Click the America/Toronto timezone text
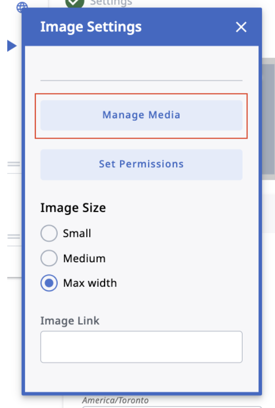The width and height of the screenshot is (275, 408). [x=115, y=400]
